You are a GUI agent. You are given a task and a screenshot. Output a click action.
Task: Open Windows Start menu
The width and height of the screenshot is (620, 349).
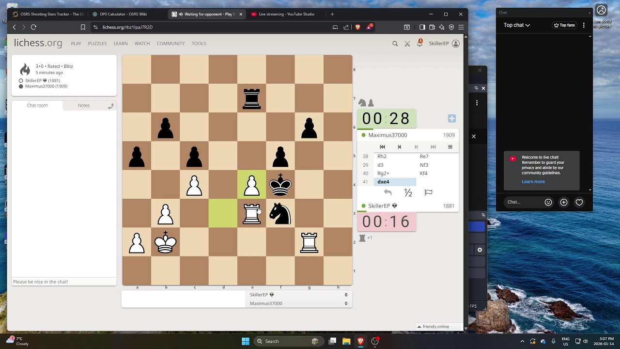click(x=246, y=341)
